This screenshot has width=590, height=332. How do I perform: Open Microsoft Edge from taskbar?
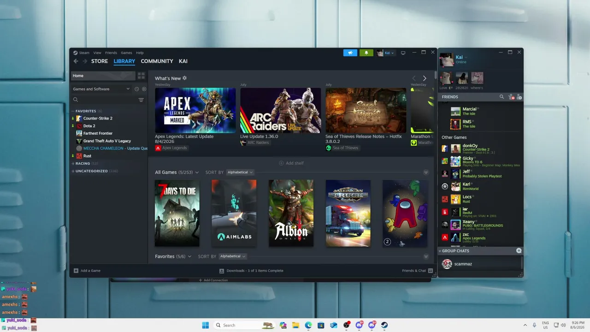click(x=308, y=325)
